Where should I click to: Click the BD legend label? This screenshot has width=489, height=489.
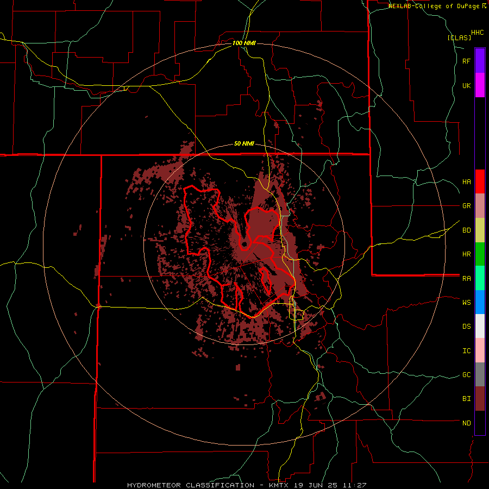click(466, 230)
